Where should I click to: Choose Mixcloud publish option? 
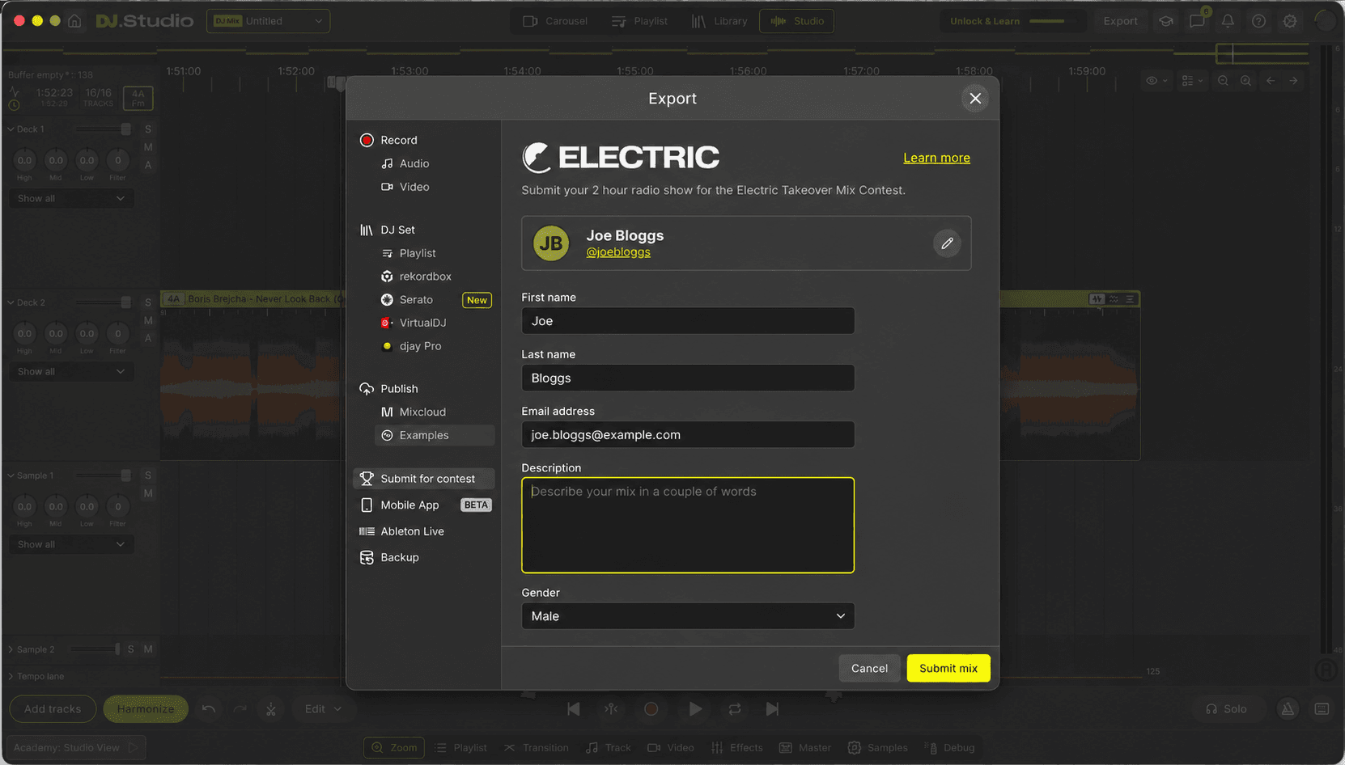pos(414,412)
